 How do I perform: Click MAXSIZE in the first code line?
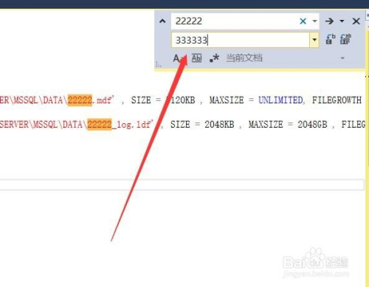point(227,100)
